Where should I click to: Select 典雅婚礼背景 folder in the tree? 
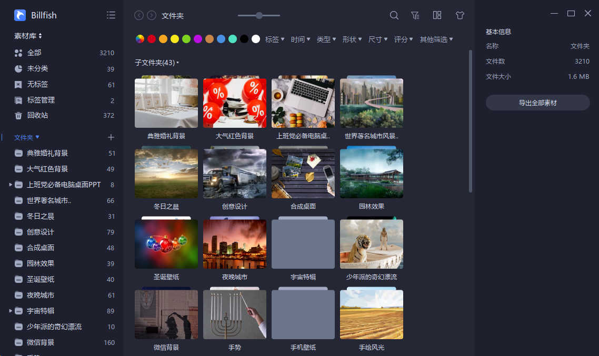64,153
